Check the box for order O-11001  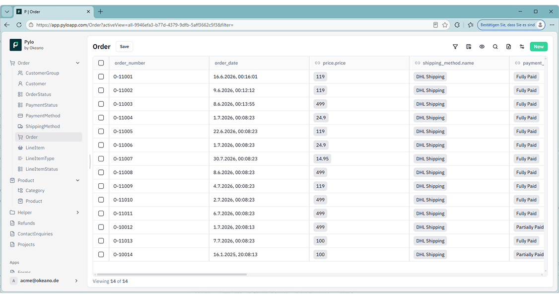(x=101, y=76)
